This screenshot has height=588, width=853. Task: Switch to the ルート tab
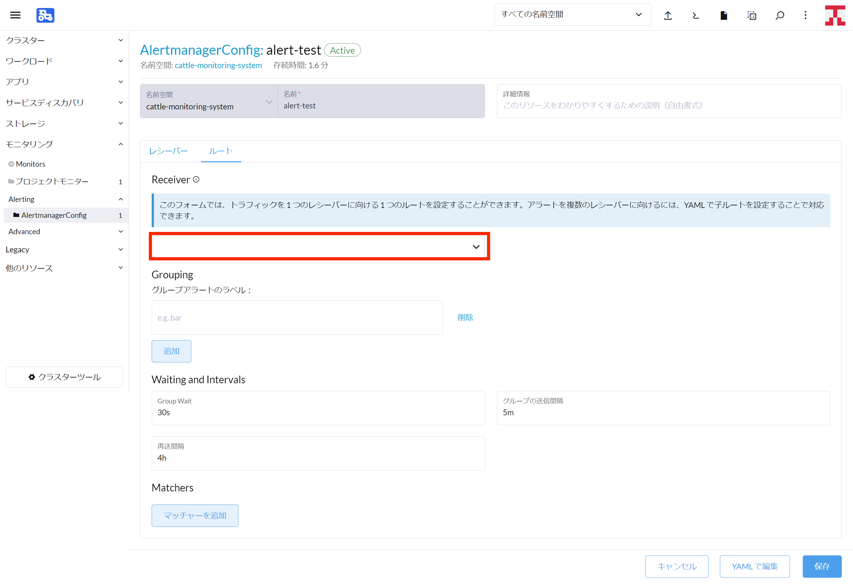click(221, 151)
